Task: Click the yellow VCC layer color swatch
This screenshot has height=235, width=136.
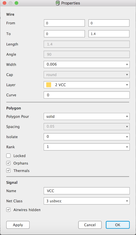Action: coord(49,85)
